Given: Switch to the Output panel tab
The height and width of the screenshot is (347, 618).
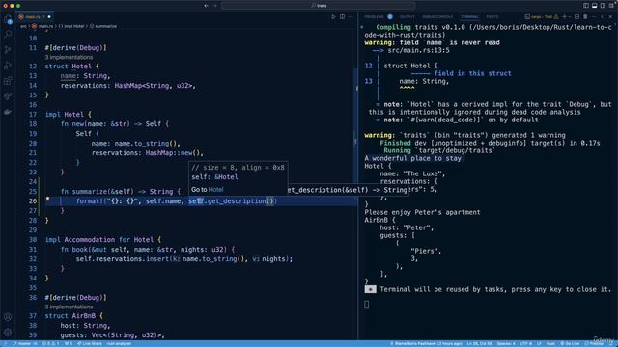Looking at the screenshot, I should pos(407,17).
